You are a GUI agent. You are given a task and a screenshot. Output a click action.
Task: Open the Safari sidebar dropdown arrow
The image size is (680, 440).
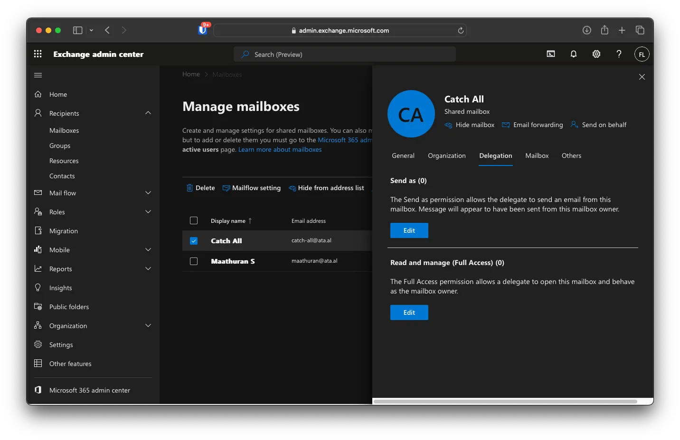coord(91,30)
